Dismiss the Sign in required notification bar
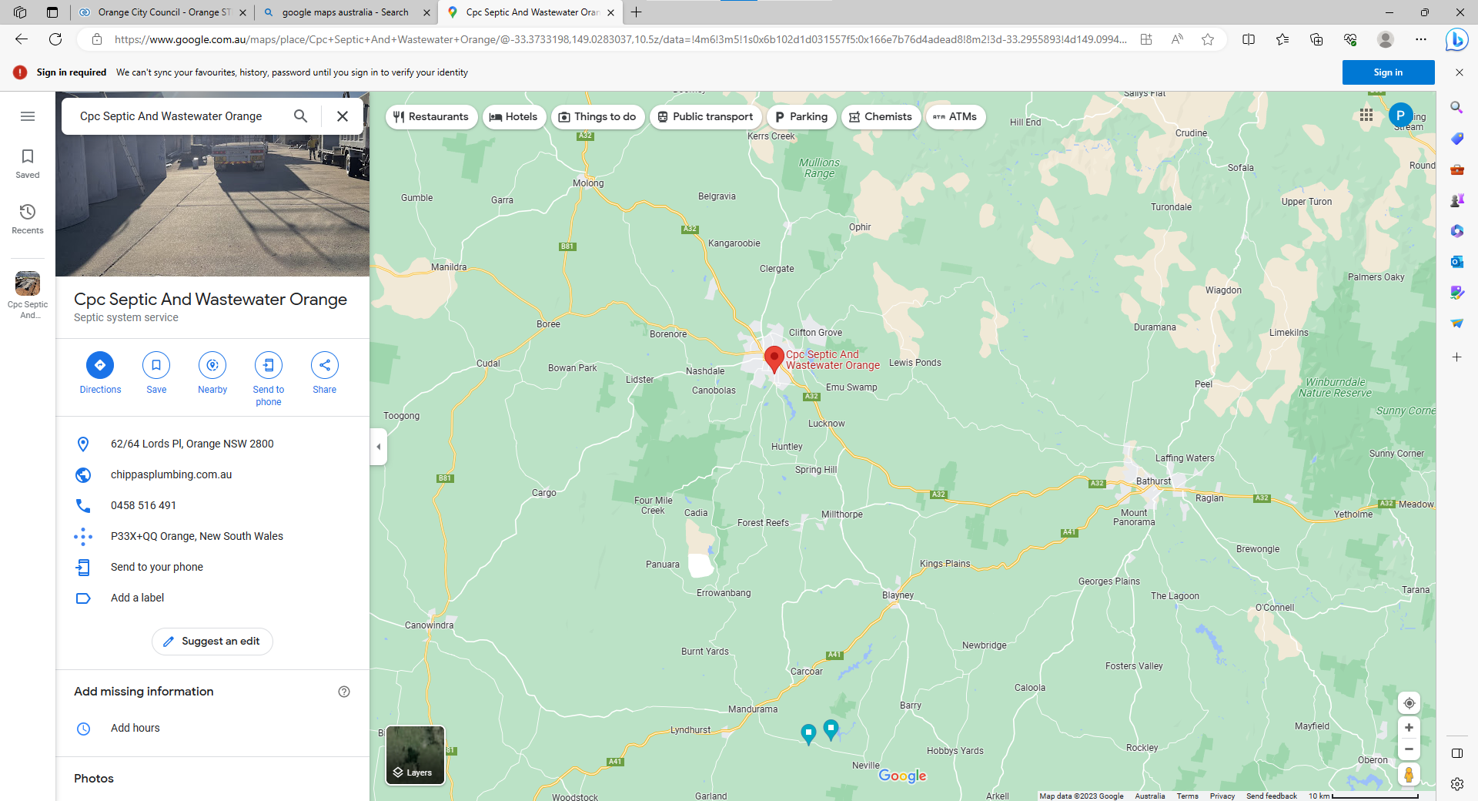This screenshot has height=801, width=1478. point(1460,72)
